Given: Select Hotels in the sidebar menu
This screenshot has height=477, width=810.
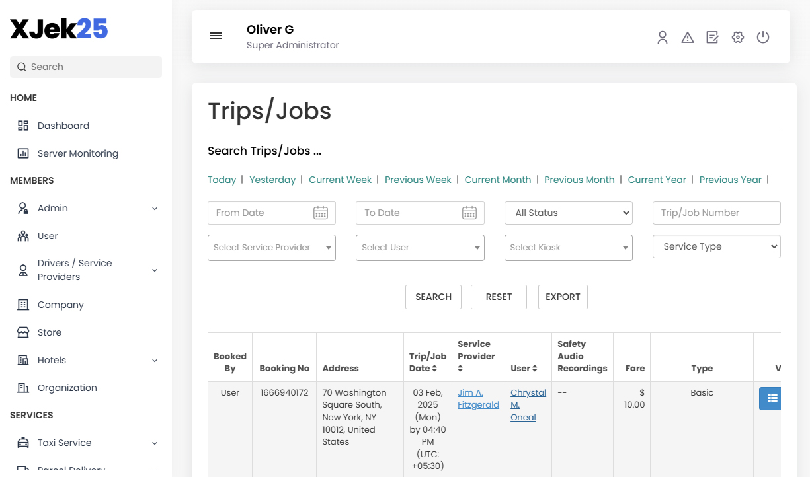Looking at the screenshot, I should point(50,359).
